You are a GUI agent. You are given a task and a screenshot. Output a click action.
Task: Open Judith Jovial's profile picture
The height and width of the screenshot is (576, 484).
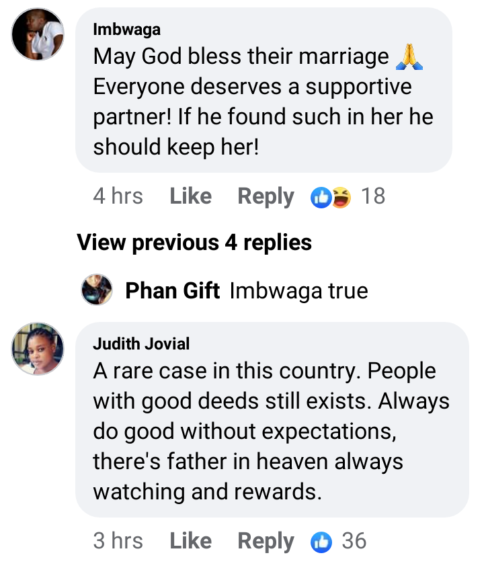coord(38,349)
